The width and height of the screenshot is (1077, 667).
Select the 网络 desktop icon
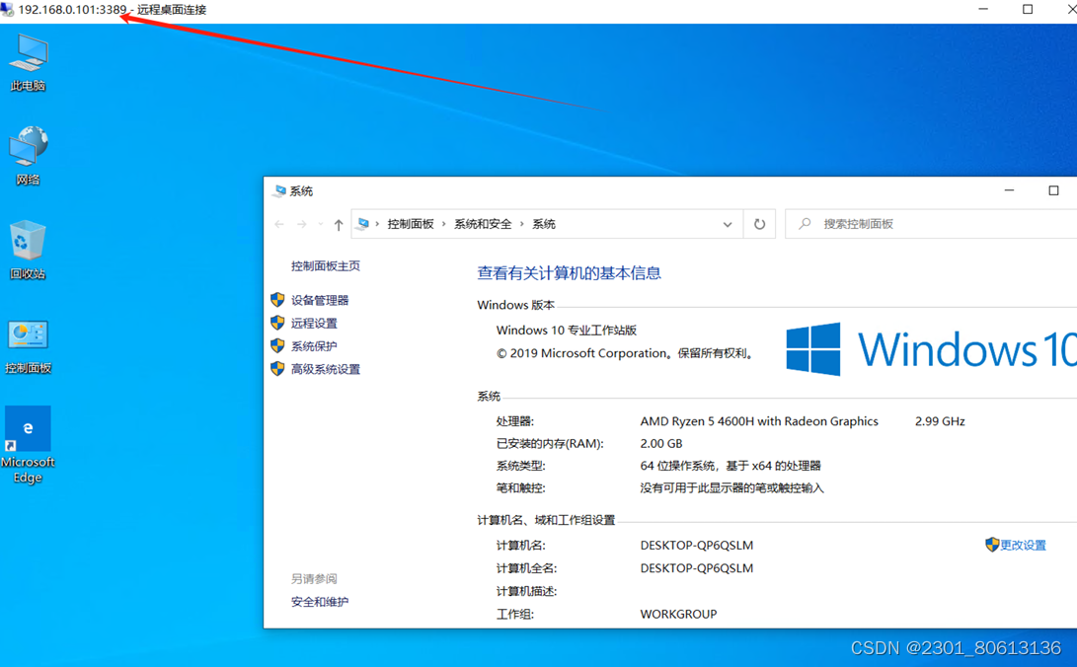(x=29, y=157)
